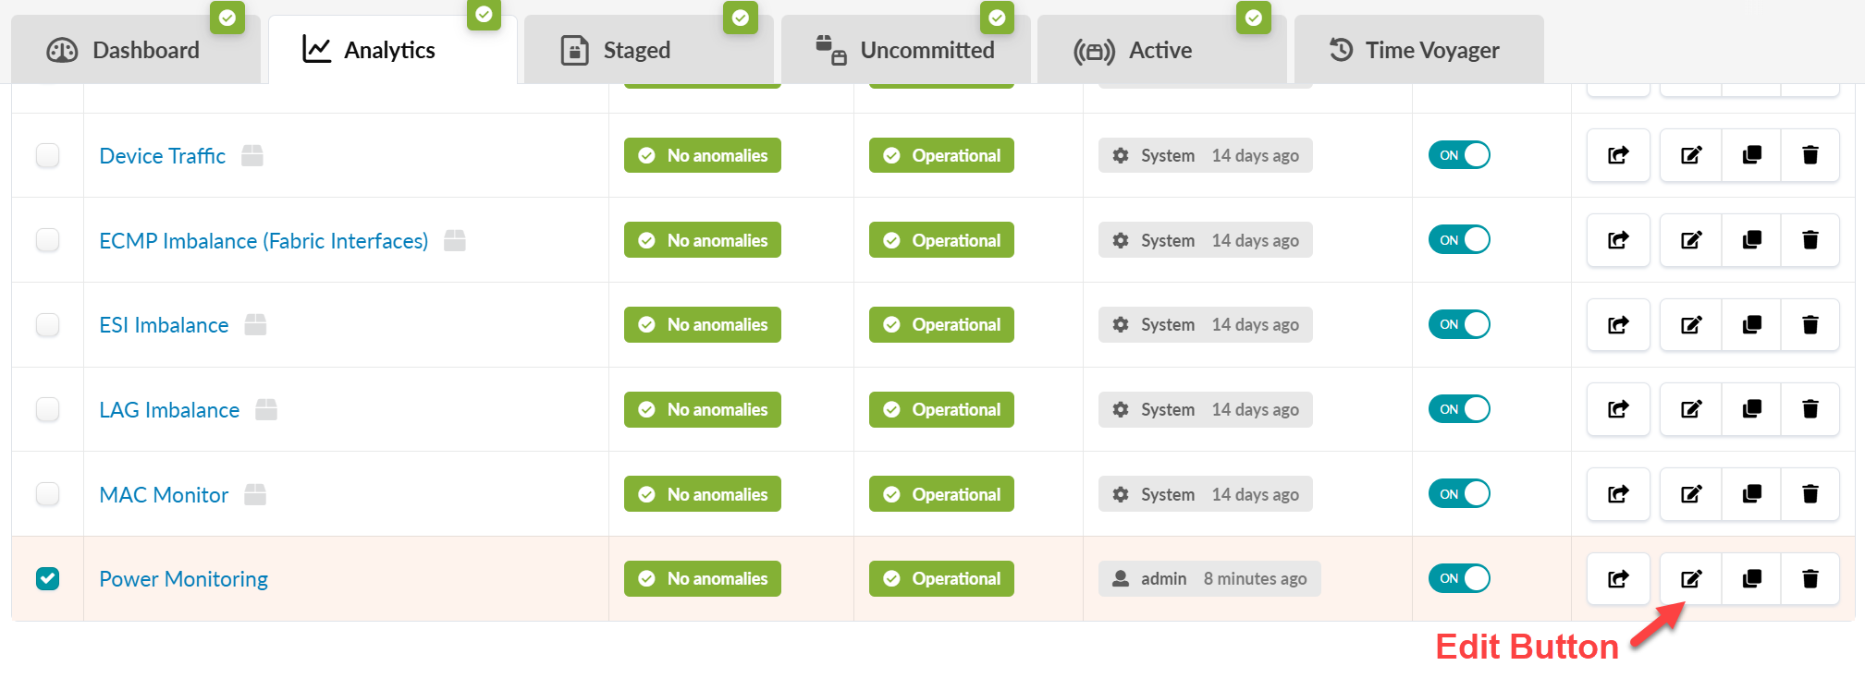Export the Device Traffic probe
The image size is (1865, 690).
[1618, 155]
